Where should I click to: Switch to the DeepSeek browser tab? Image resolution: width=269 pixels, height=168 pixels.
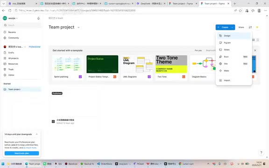tap(151, 4)
